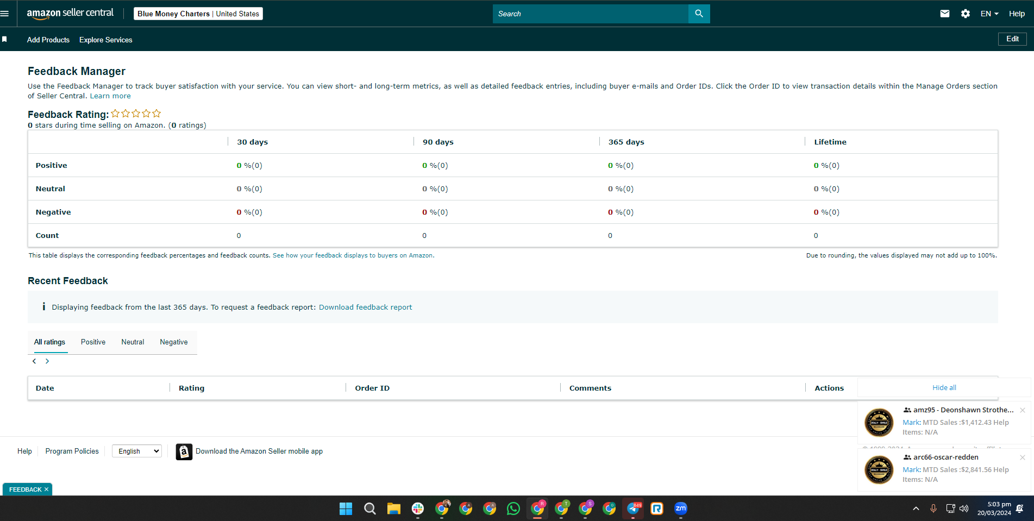Viewport: 1034px width, 521px height.
Task: Close the FEEDBACK tab at bottom left
Action: tap(47, 489)
